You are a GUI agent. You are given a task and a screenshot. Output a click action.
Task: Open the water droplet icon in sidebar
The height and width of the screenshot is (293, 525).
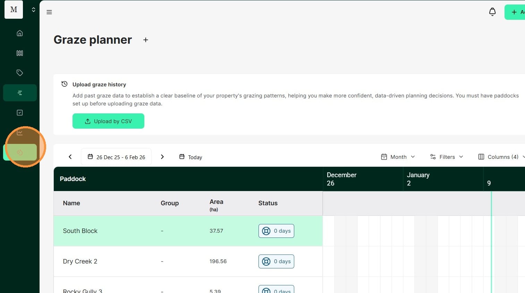[20, 152]
